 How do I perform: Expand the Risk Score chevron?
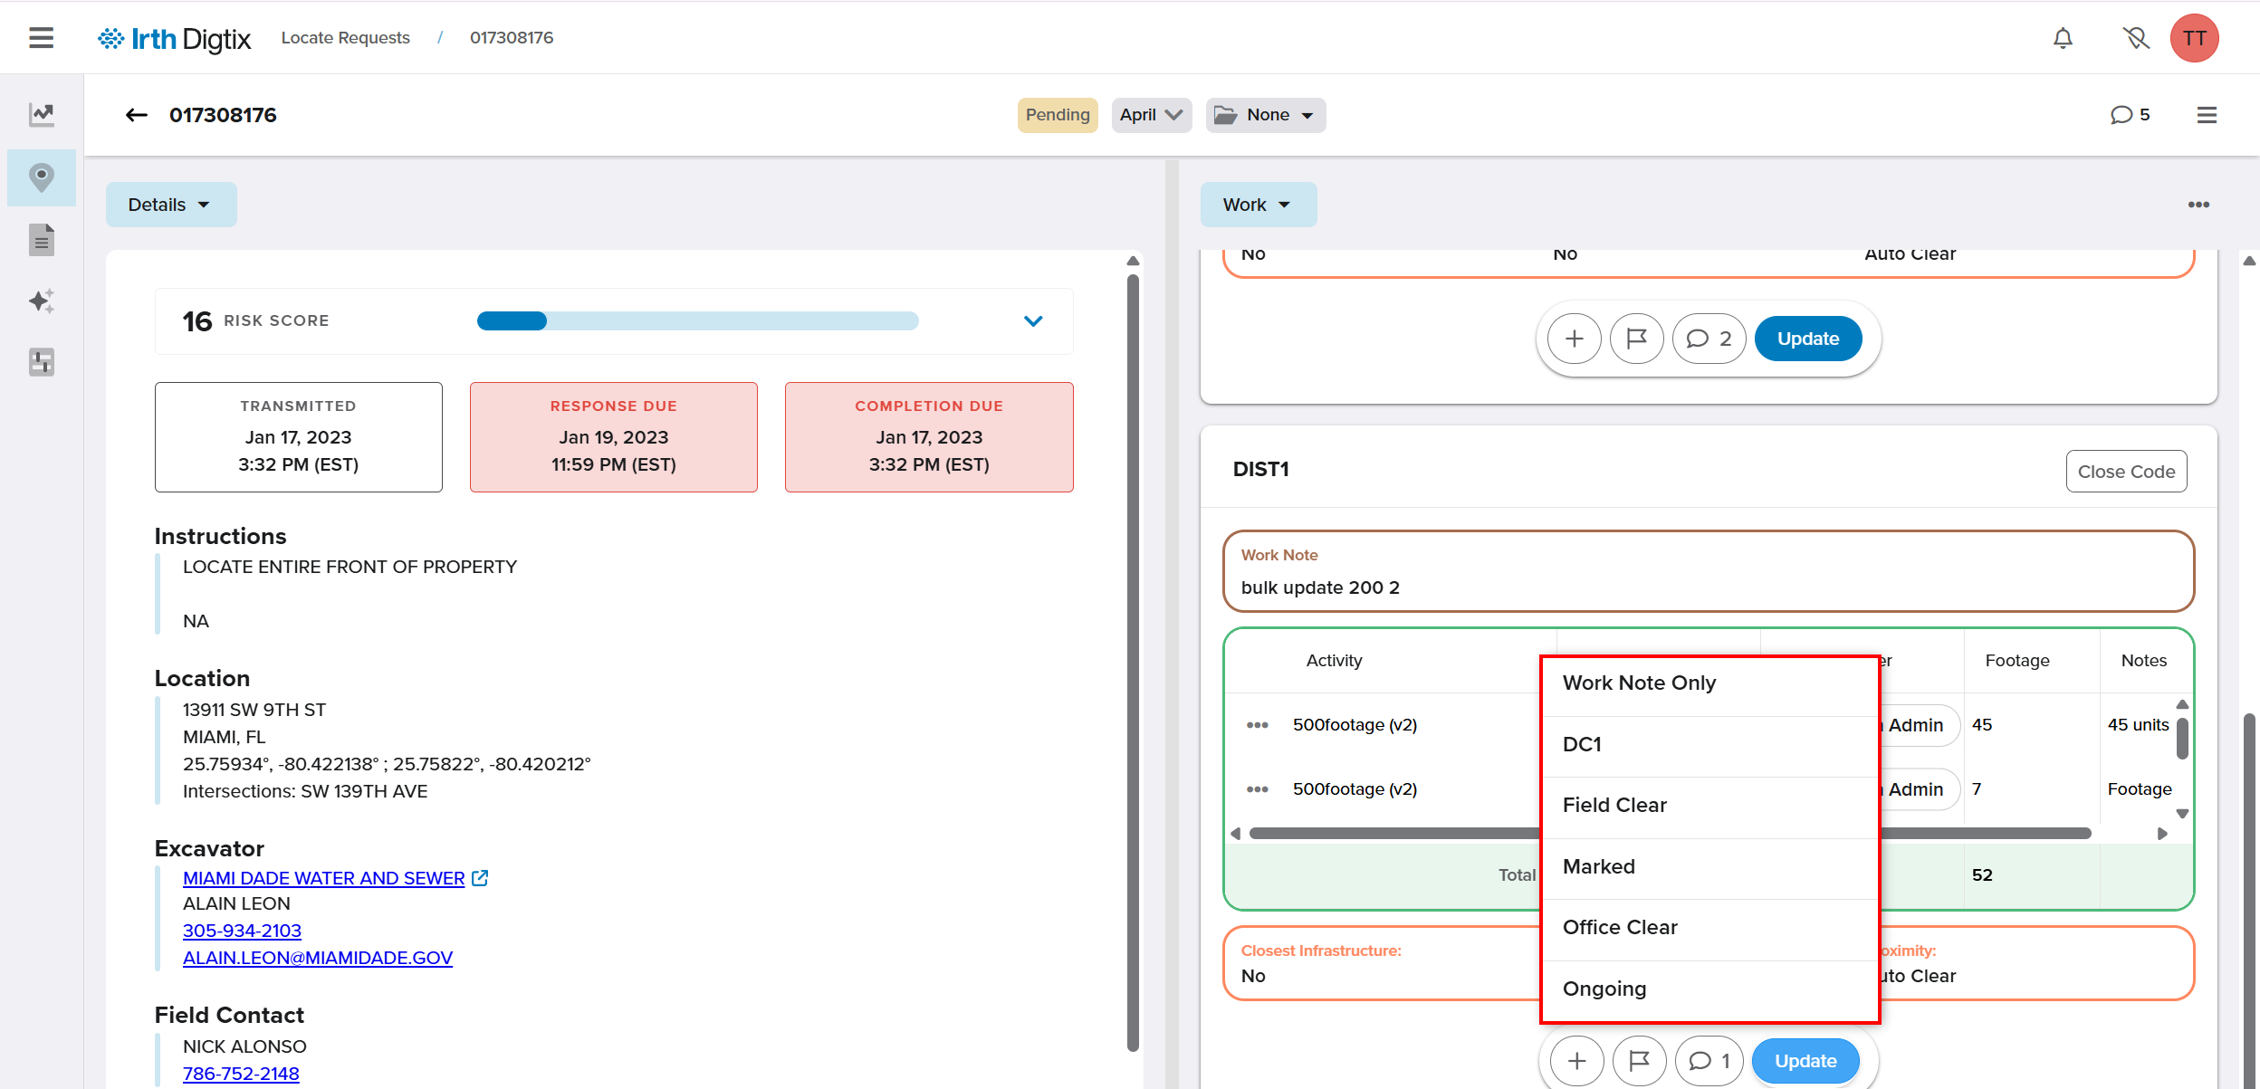(1033, 321)
